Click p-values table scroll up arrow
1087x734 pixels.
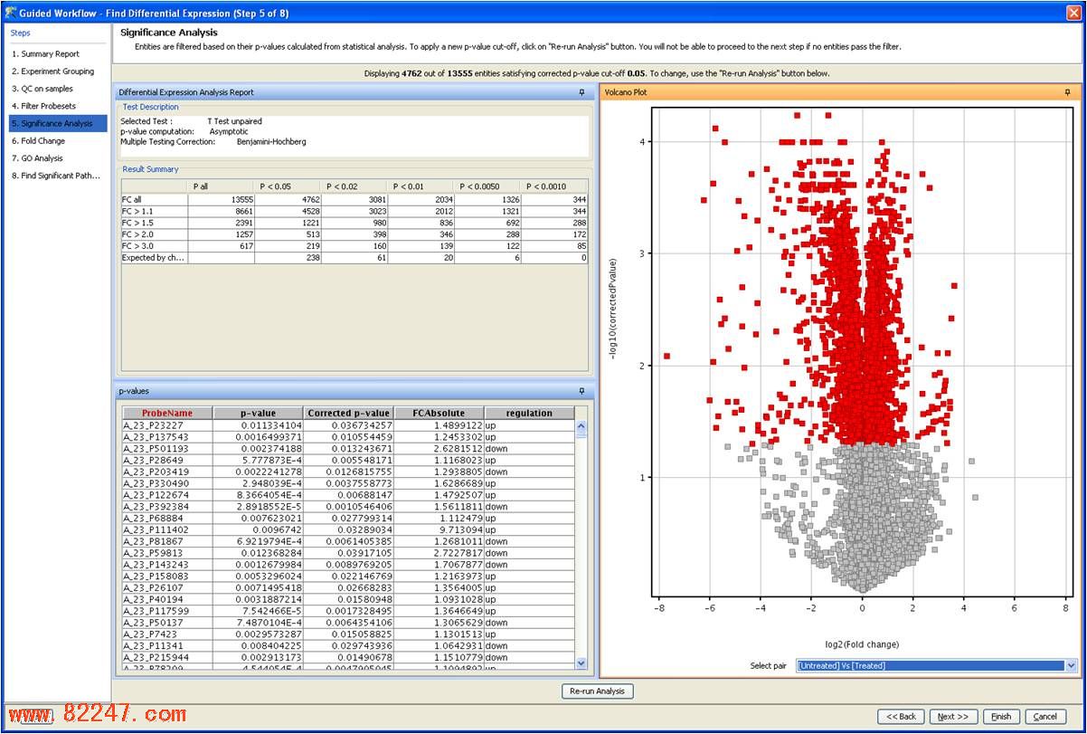coord(581,426)
